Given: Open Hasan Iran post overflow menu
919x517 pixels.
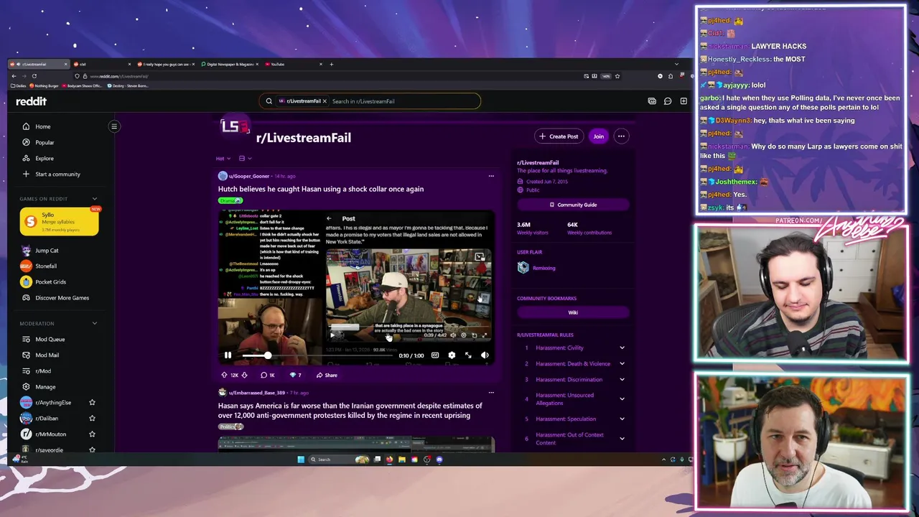Looking at the screenshot, I should [x=491, y=393].
